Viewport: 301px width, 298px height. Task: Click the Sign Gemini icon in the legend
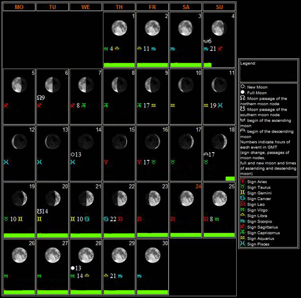243,192
